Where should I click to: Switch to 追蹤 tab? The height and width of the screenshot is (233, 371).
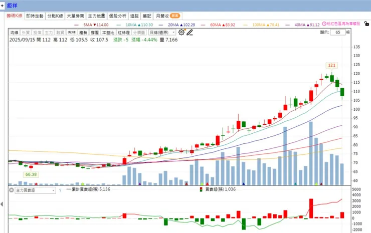[134, 16]
